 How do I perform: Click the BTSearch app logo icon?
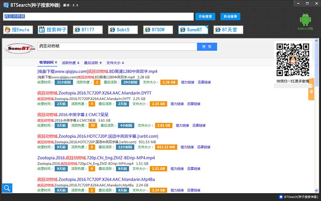6,5
